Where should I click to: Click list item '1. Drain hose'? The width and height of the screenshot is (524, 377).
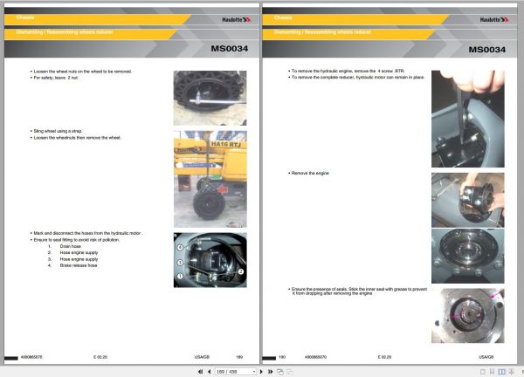click(65, 246)
